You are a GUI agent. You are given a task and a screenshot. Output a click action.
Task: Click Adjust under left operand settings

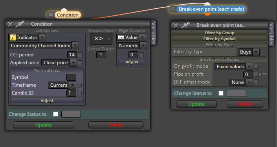pyautogui.click(x=47, y=100)
